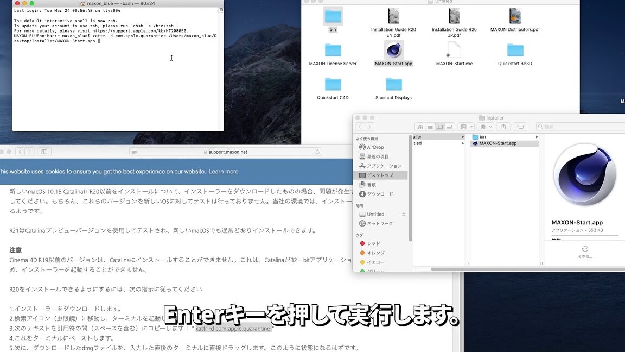Toggle Safari sidebar button
This screenshot has height=352, width=625.
pos(44,152)
